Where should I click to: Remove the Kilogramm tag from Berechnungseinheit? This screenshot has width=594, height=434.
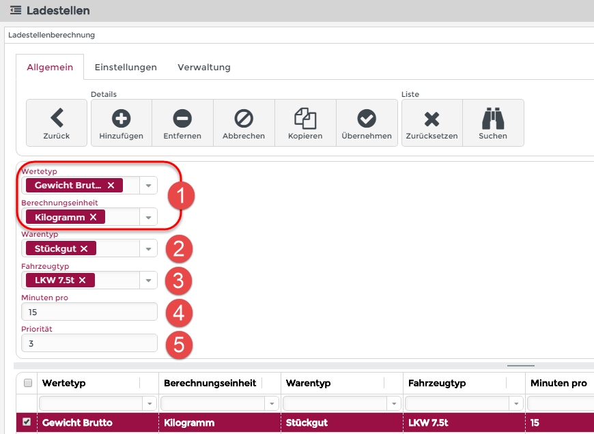tap(93, 217)
